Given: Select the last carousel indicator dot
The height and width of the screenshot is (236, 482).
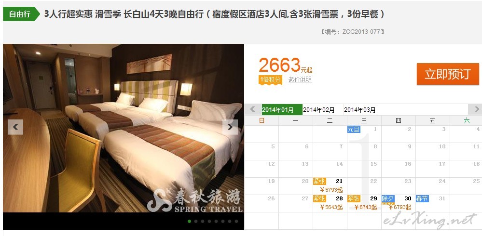Looking at the screenshot, I should pyautogui.click(x=236, y=221).
